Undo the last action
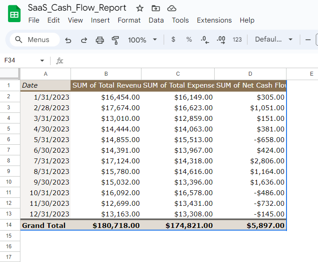Image resolution: width=318 pixels, height=262 pixels. [x=68, y=40]
